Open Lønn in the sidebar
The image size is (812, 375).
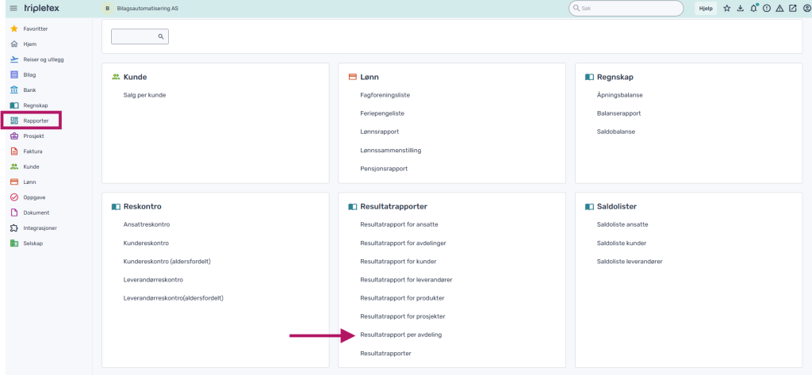point(29,182)
